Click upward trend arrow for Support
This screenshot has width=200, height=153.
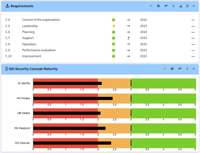[x=128, y=38]
